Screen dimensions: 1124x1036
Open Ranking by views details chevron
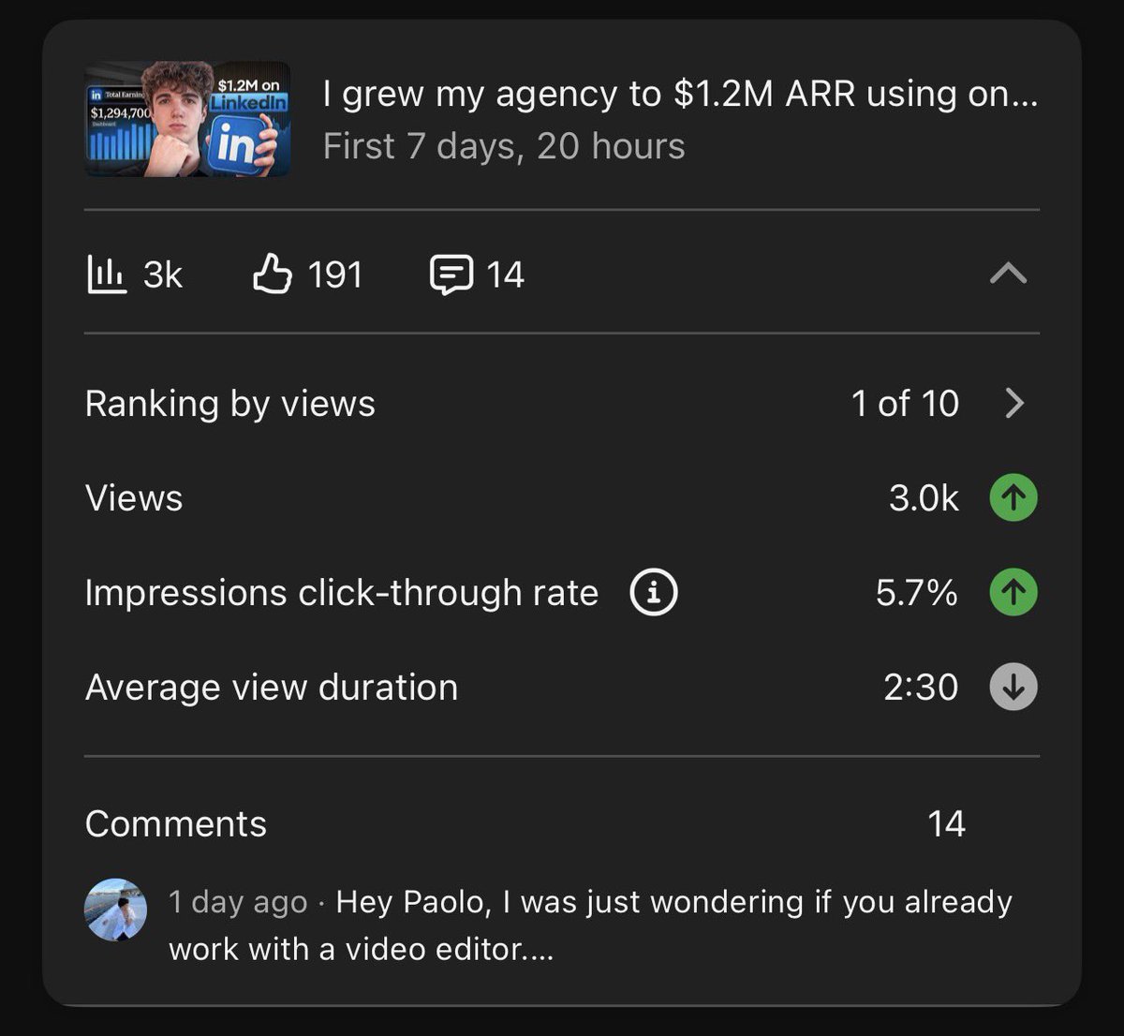click(1014, 404)
